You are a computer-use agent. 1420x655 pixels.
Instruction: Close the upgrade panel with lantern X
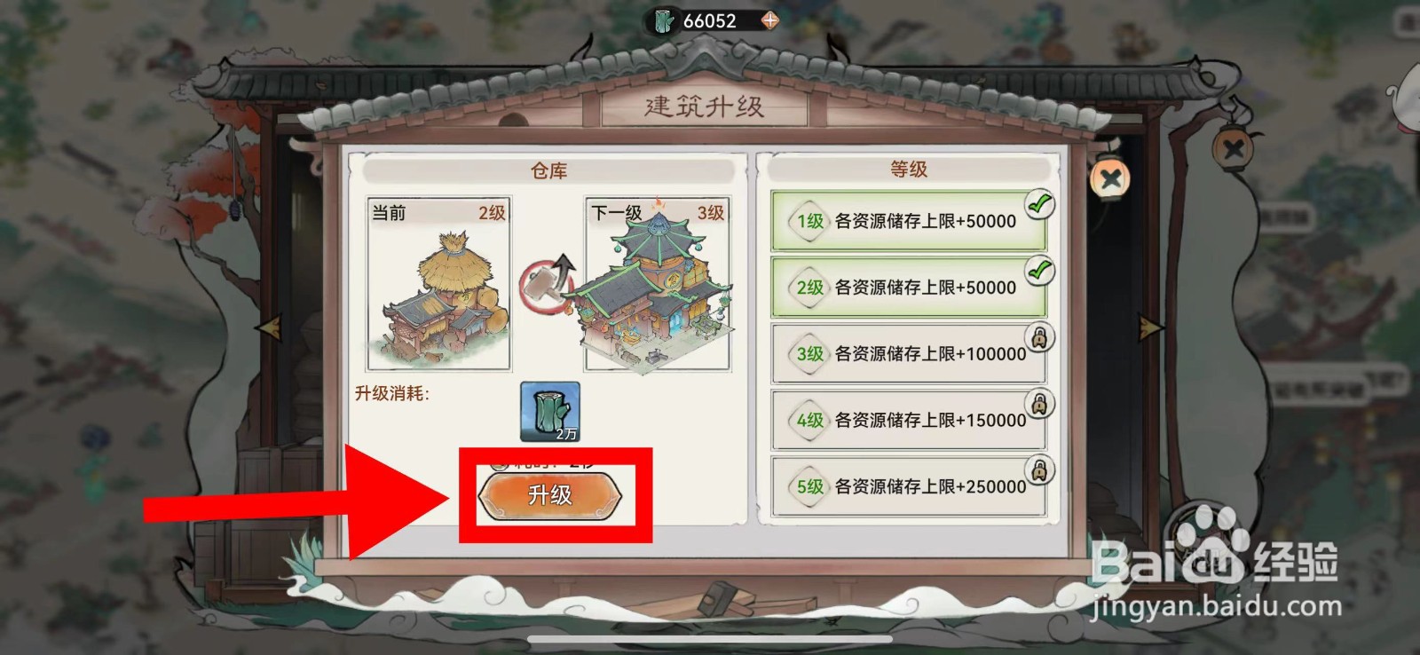[x=1110, y=180]
